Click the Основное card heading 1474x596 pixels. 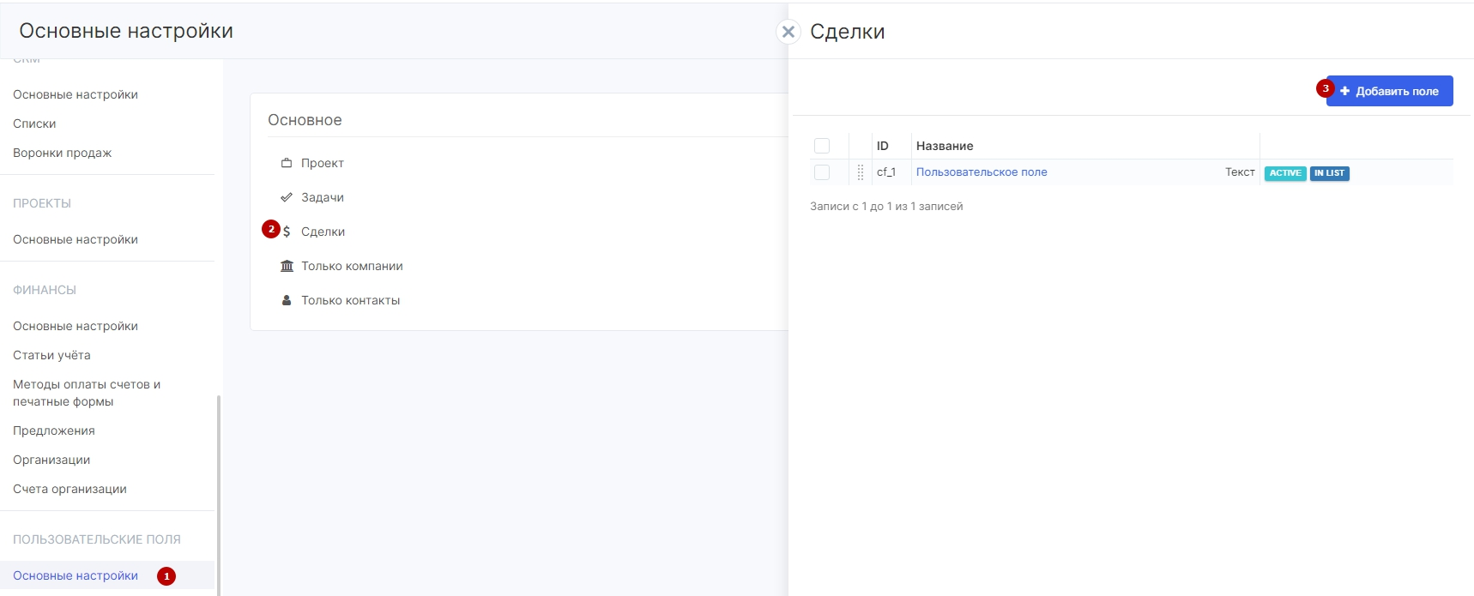[305, 120]
